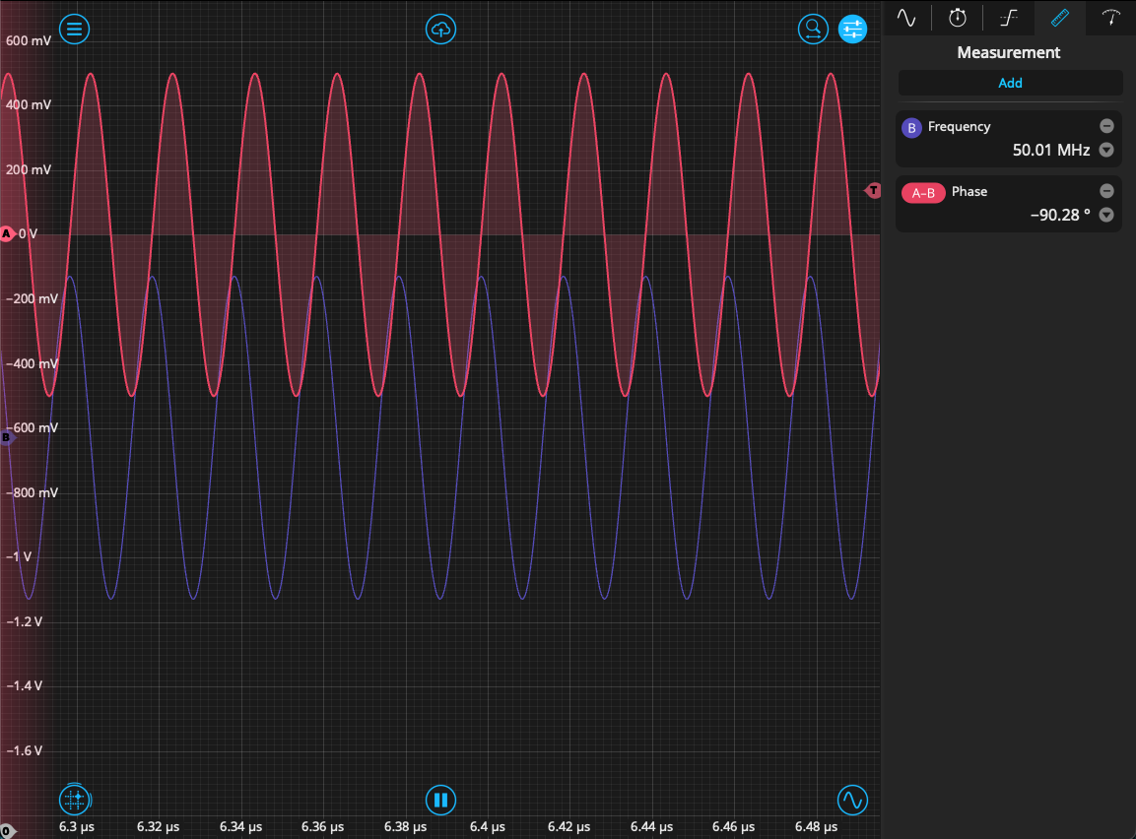The width and height of the screenshot is (1136, 839).
Task: Select the ruler Measurement tab
Action: pos(1060,18)
